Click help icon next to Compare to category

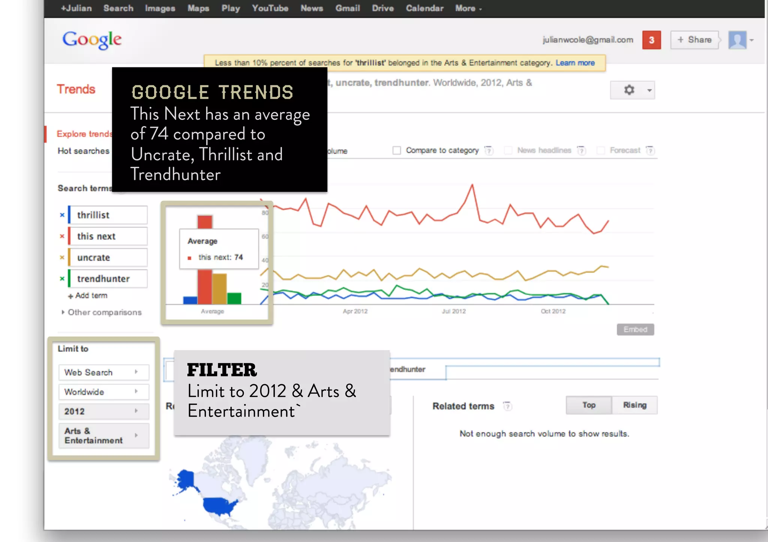[x=489, y=151]
